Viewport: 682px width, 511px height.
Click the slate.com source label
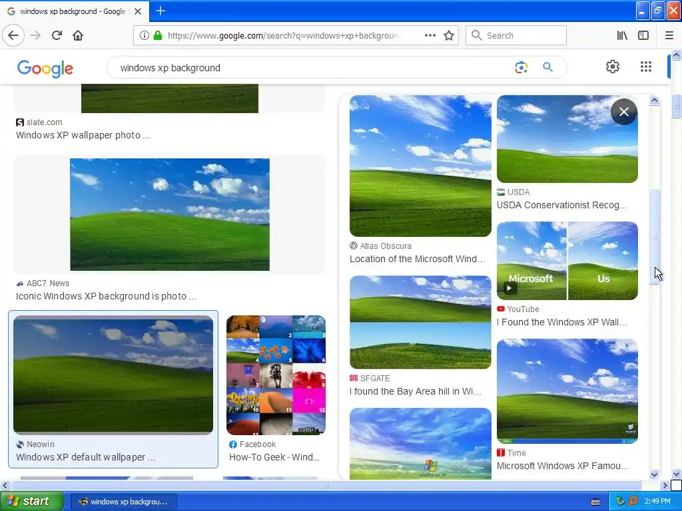tap(44, 122)
